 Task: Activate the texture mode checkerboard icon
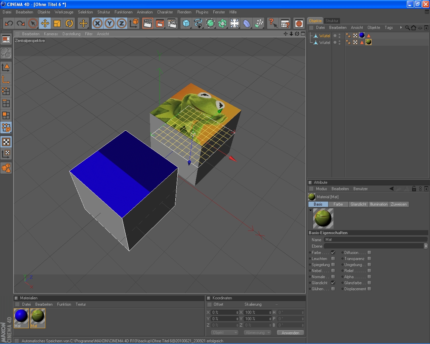[x=6, y=142]
